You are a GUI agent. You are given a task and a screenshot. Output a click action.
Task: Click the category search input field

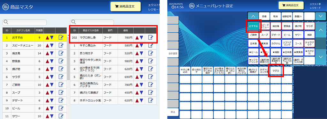coord(25,22)
